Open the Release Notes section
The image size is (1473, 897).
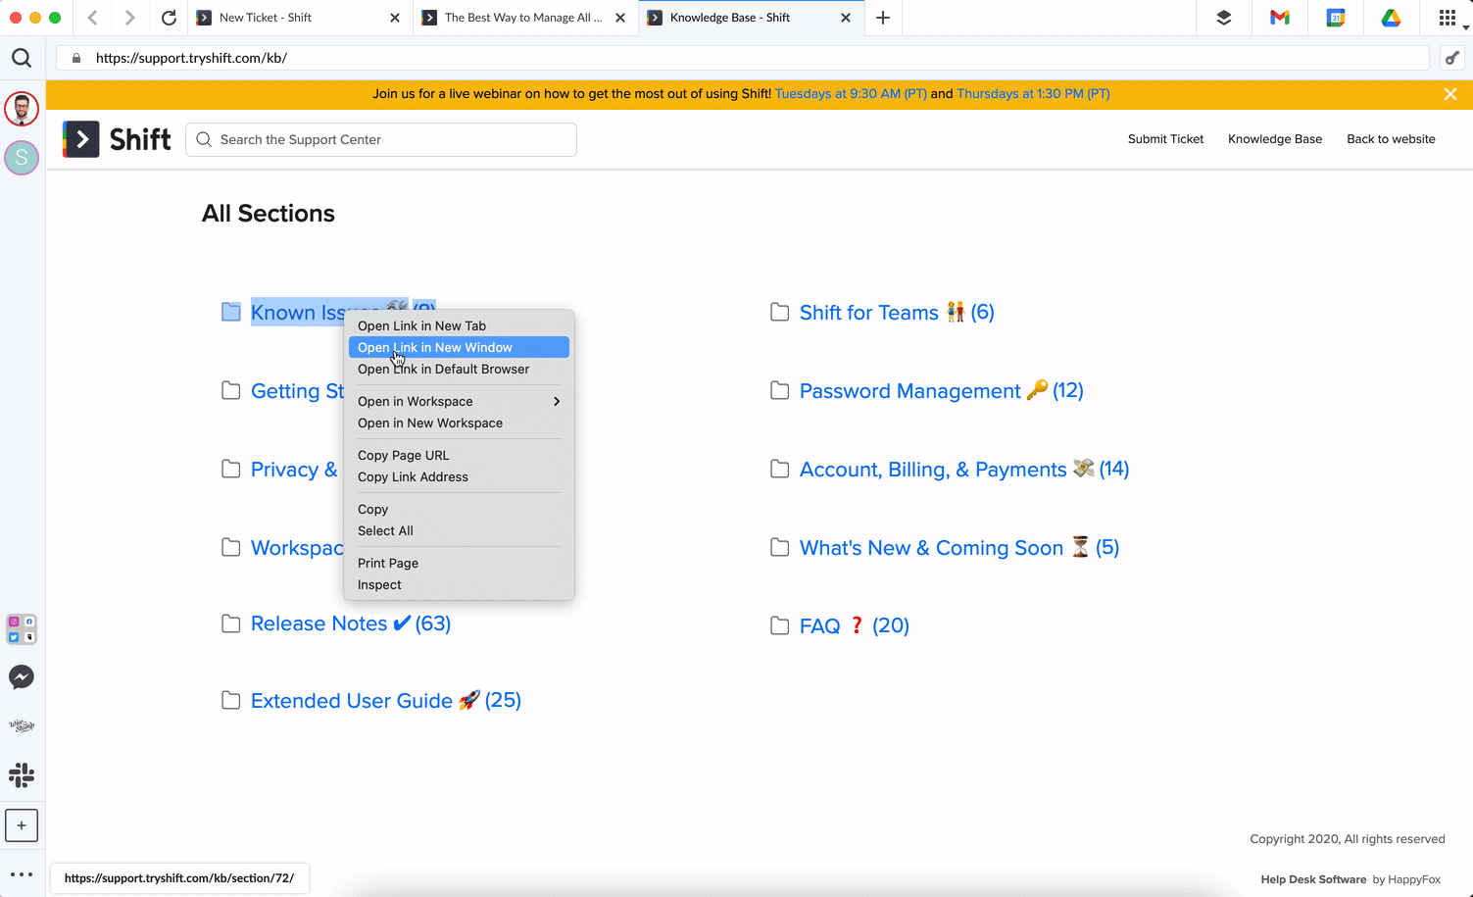pyautogui.click(x=351, y=623)
